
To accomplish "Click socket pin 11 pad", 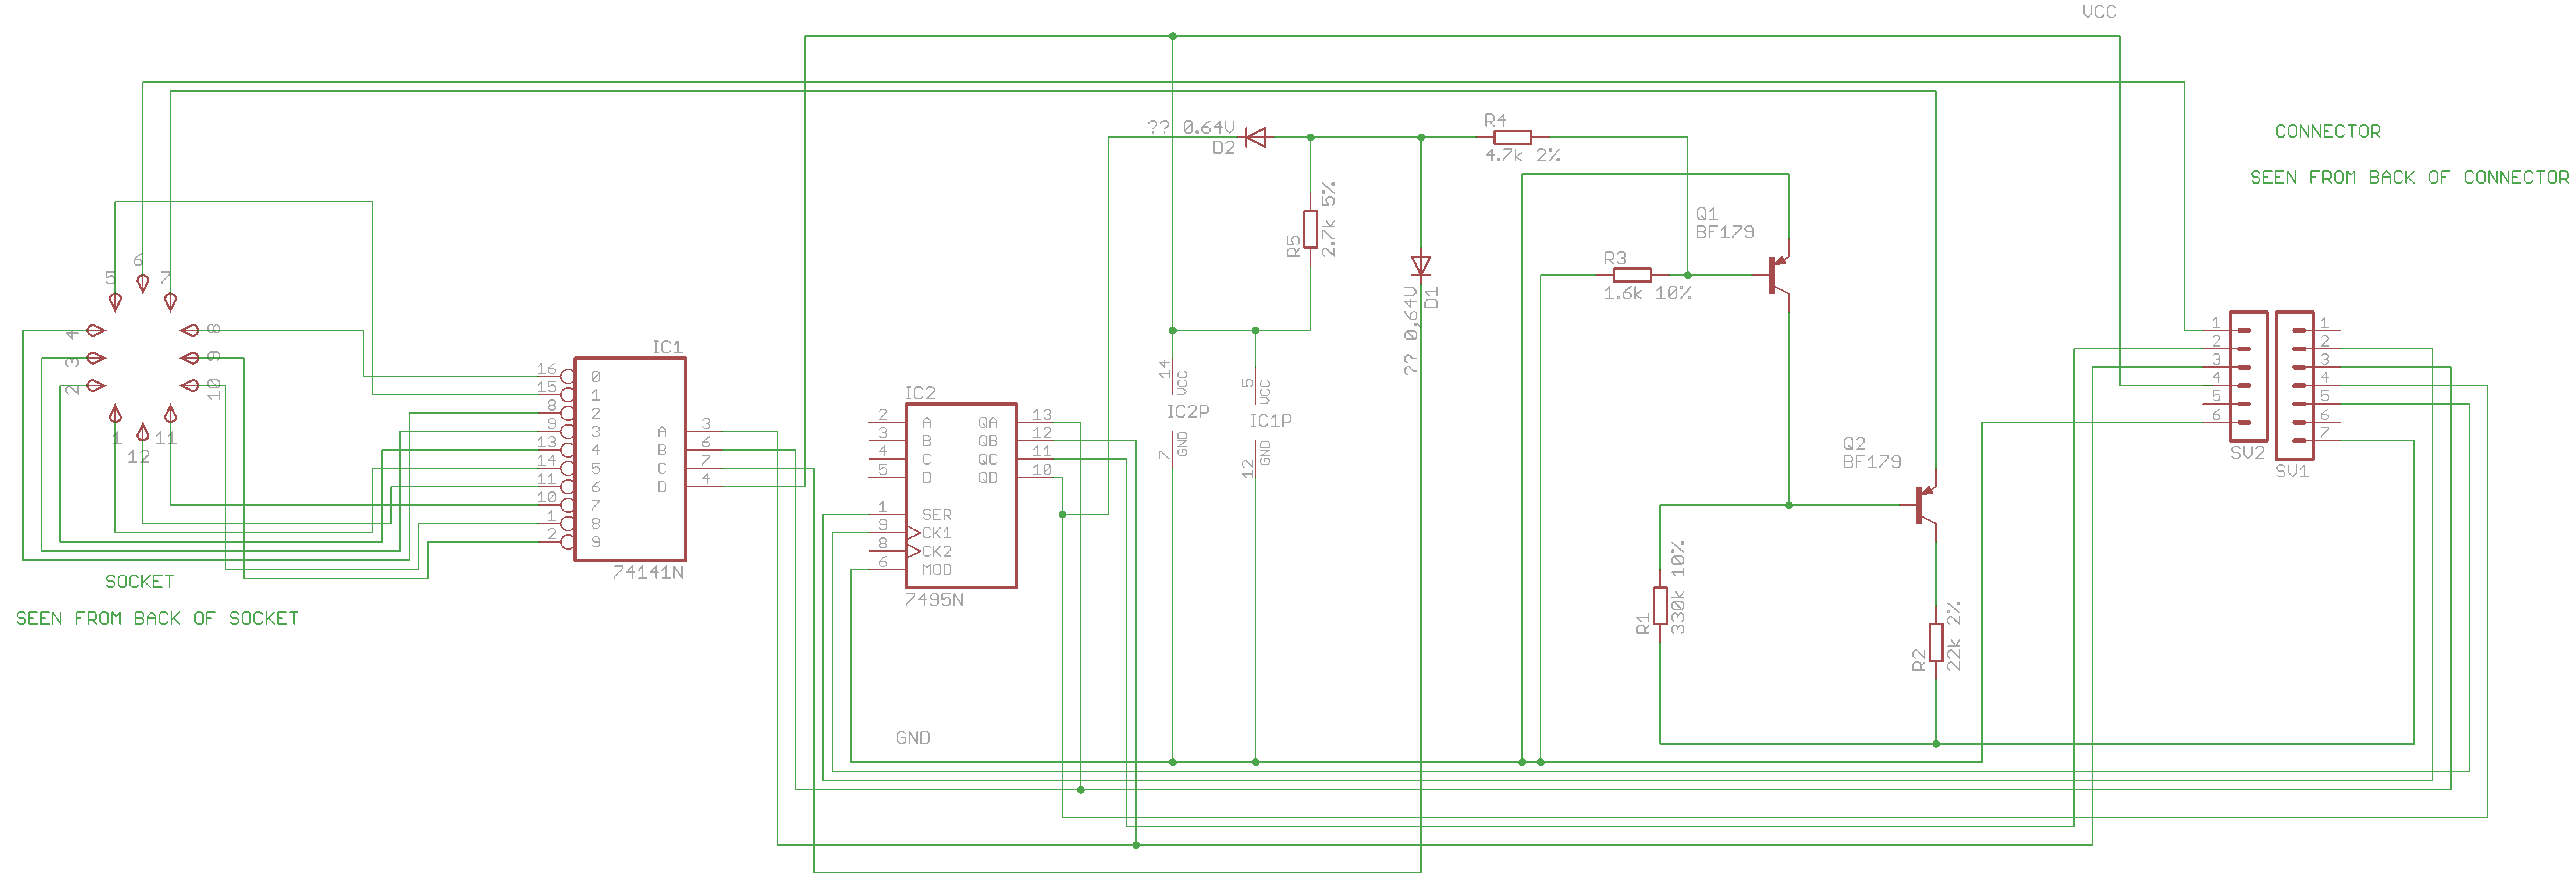I will 170,413.
